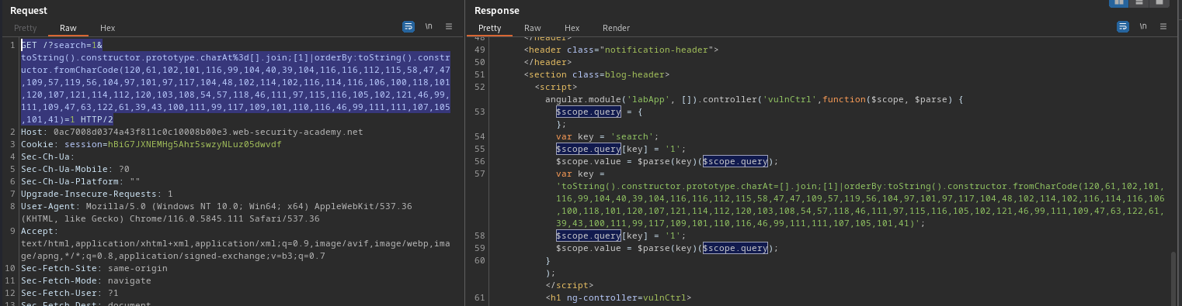Switch Response view to Hex tab
This screenshot has width=1182, height=306.
[x=572, y=28]
